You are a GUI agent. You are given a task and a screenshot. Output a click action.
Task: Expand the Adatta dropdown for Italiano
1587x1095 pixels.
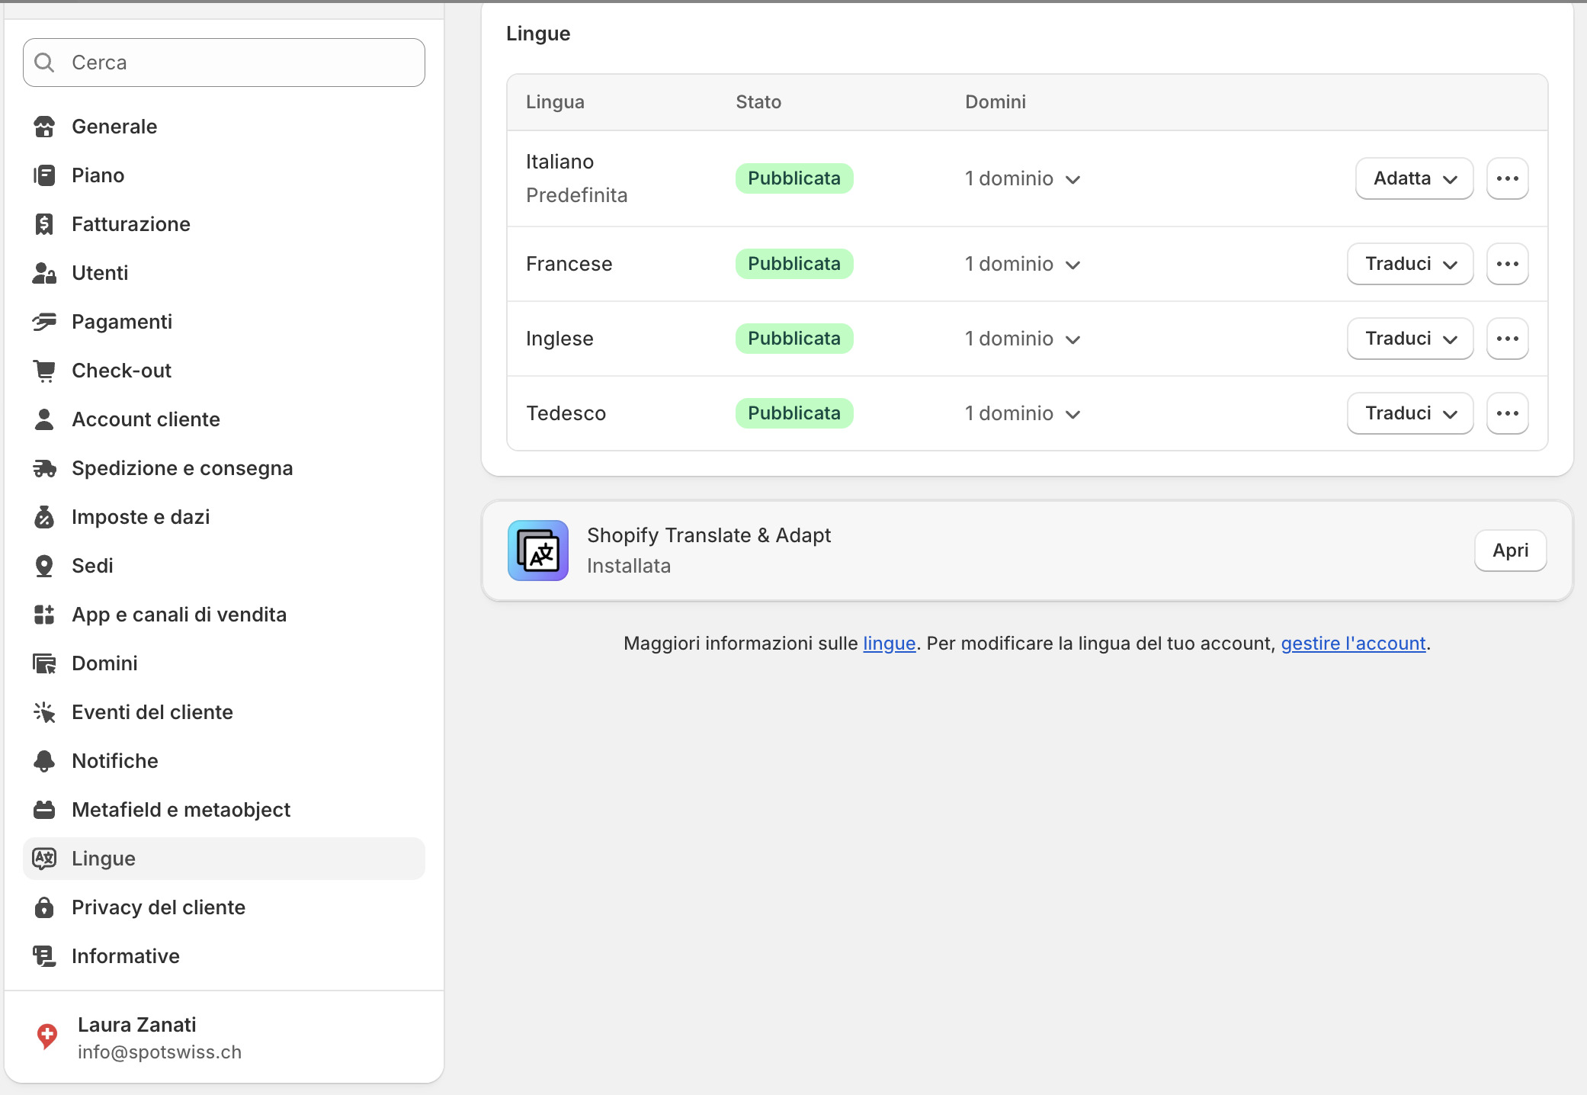(1414, 178)
